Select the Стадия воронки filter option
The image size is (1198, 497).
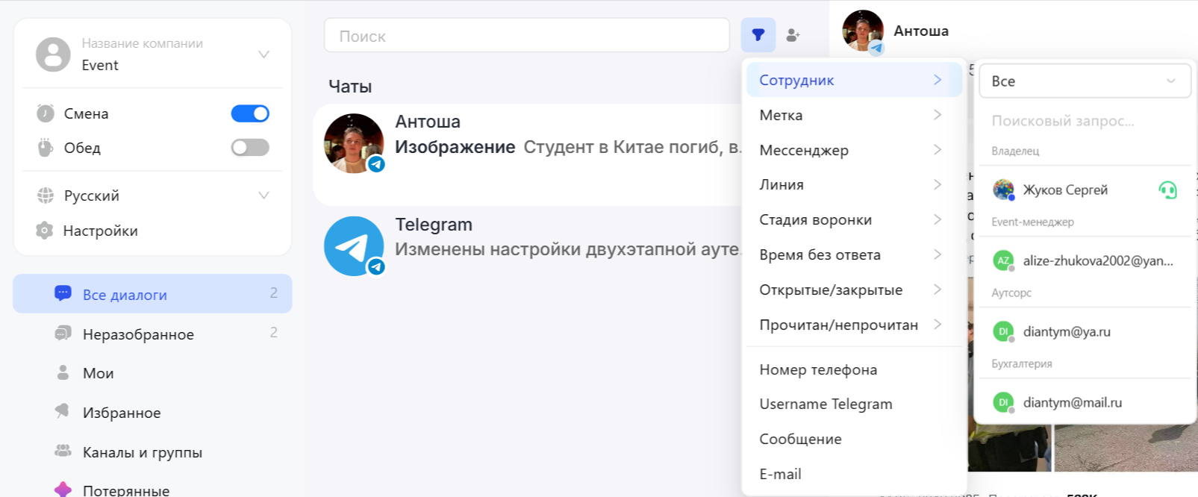[x=851, y=220]
